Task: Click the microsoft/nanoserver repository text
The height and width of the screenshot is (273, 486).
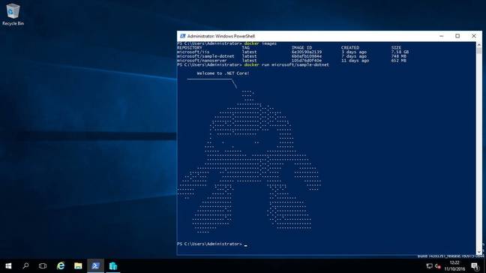Action: (x=202, y=61)
